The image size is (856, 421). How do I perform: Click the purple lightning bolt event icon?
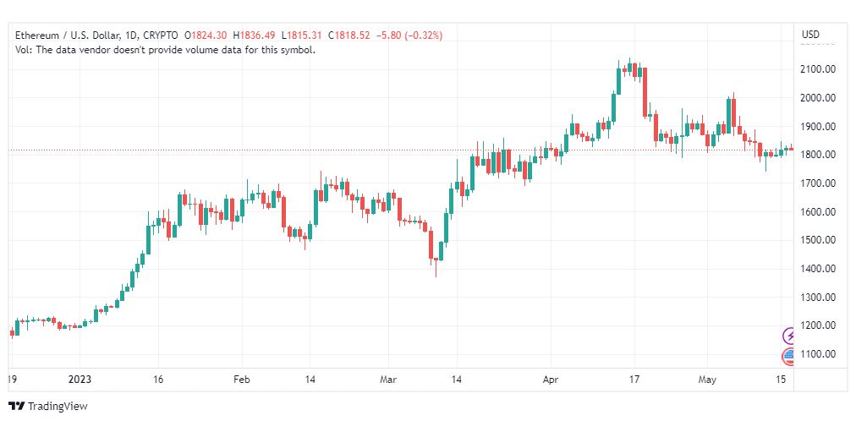click(x=790, y=335)
